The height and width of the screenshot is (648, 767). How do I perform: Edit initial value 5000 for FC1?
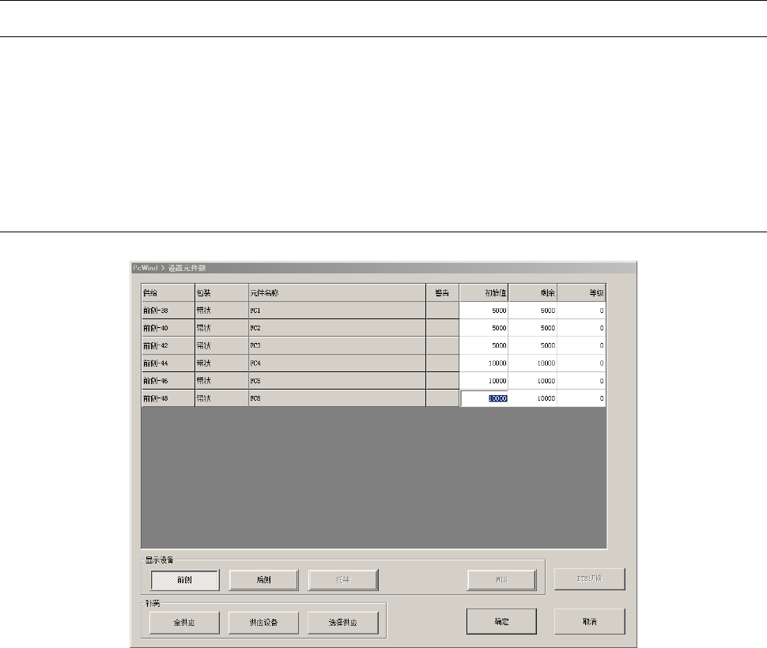[x=484, y=311]
